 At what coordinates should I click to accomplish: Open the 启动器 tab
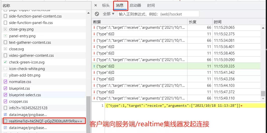[135, 5]
